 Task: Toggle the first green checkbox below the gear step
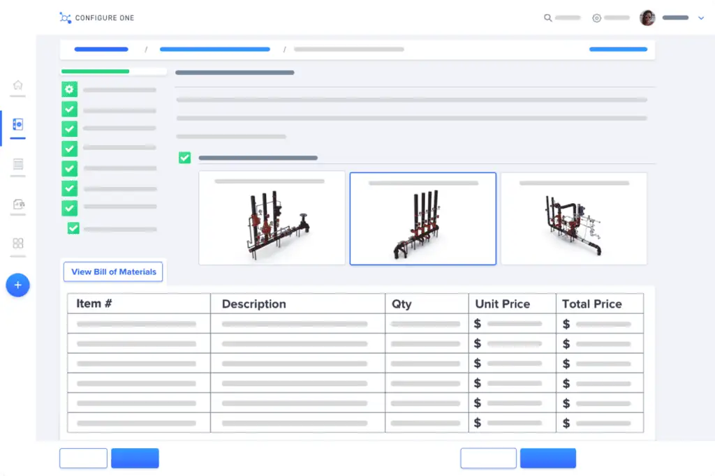click(69, 109)
